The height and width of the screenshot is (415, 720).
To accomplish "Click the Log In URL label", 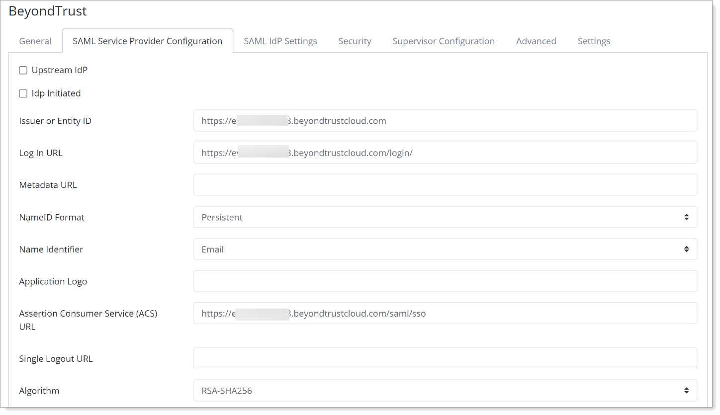I will coord(41,153).
